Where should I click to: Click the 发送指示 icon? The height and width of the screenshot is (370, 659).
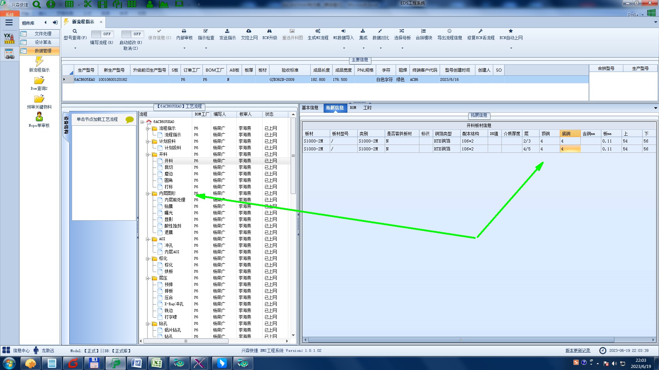pos(227,31)
